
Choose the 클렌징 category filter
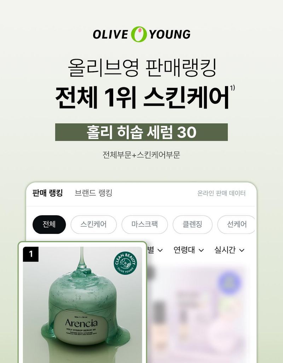pyautogui.click(x=192, y=224)
